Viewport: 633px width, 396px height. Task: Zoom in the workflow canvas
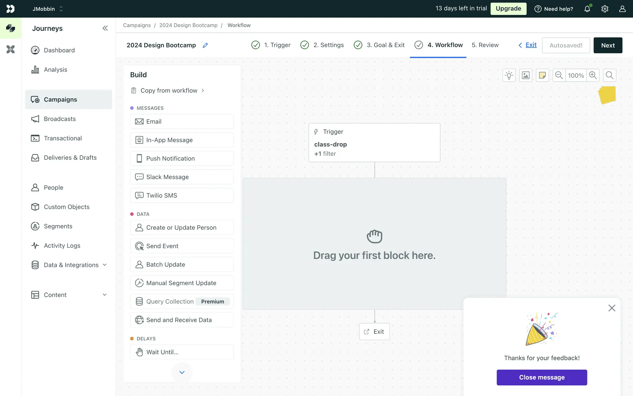click(593, 75)
